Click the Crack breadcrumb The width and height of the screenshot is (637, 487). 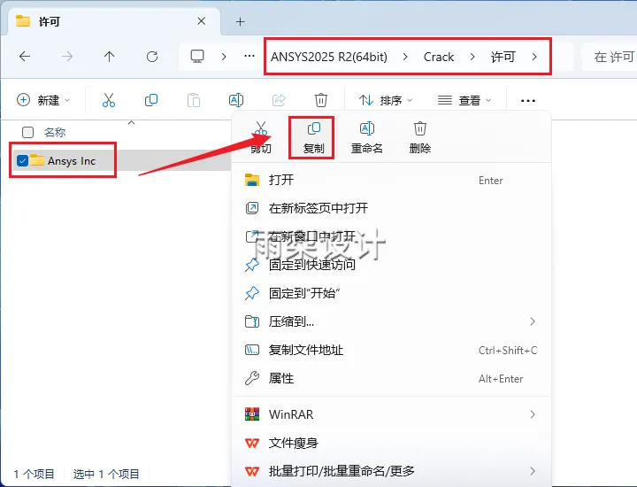[x=438, y=57]
